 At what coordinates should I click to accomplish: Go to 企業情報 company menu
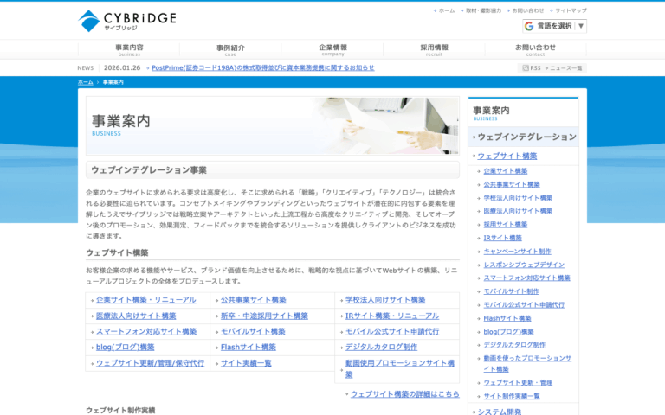point(332,49)
